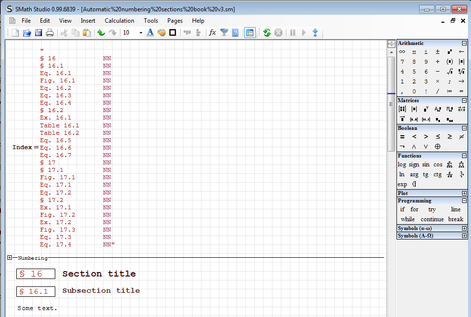The width and height of the screenshot is (471, 317).
Task: Save the worksheet with the floppy disk icon
Action: click(38, 33)
